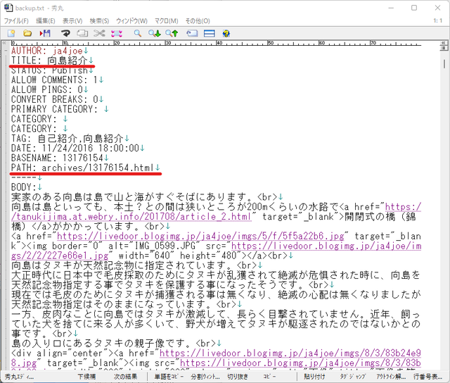Click the line 'ALLOW COMMENTS: 1'
This screenshot has width=450, height=383.
(x=57, y=80)
